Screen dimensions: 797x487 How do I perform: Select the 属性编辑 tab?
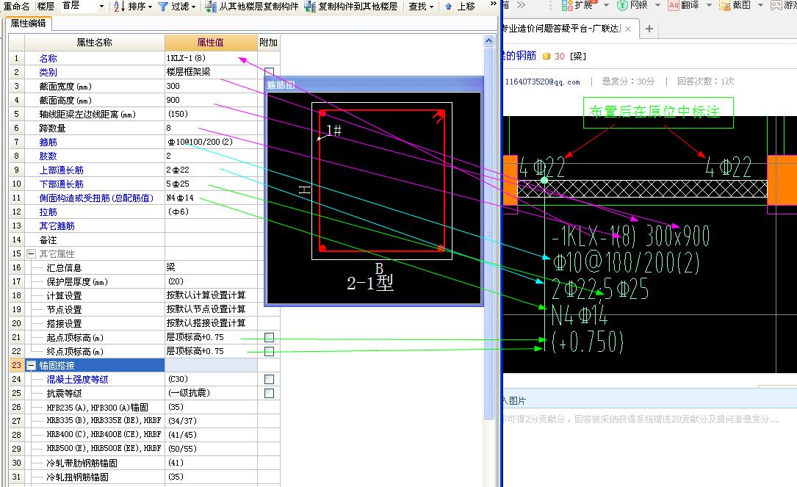[28, 23]
